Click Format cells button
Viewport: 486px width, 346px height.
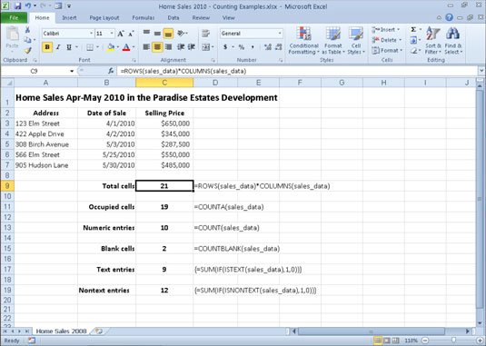386,50
